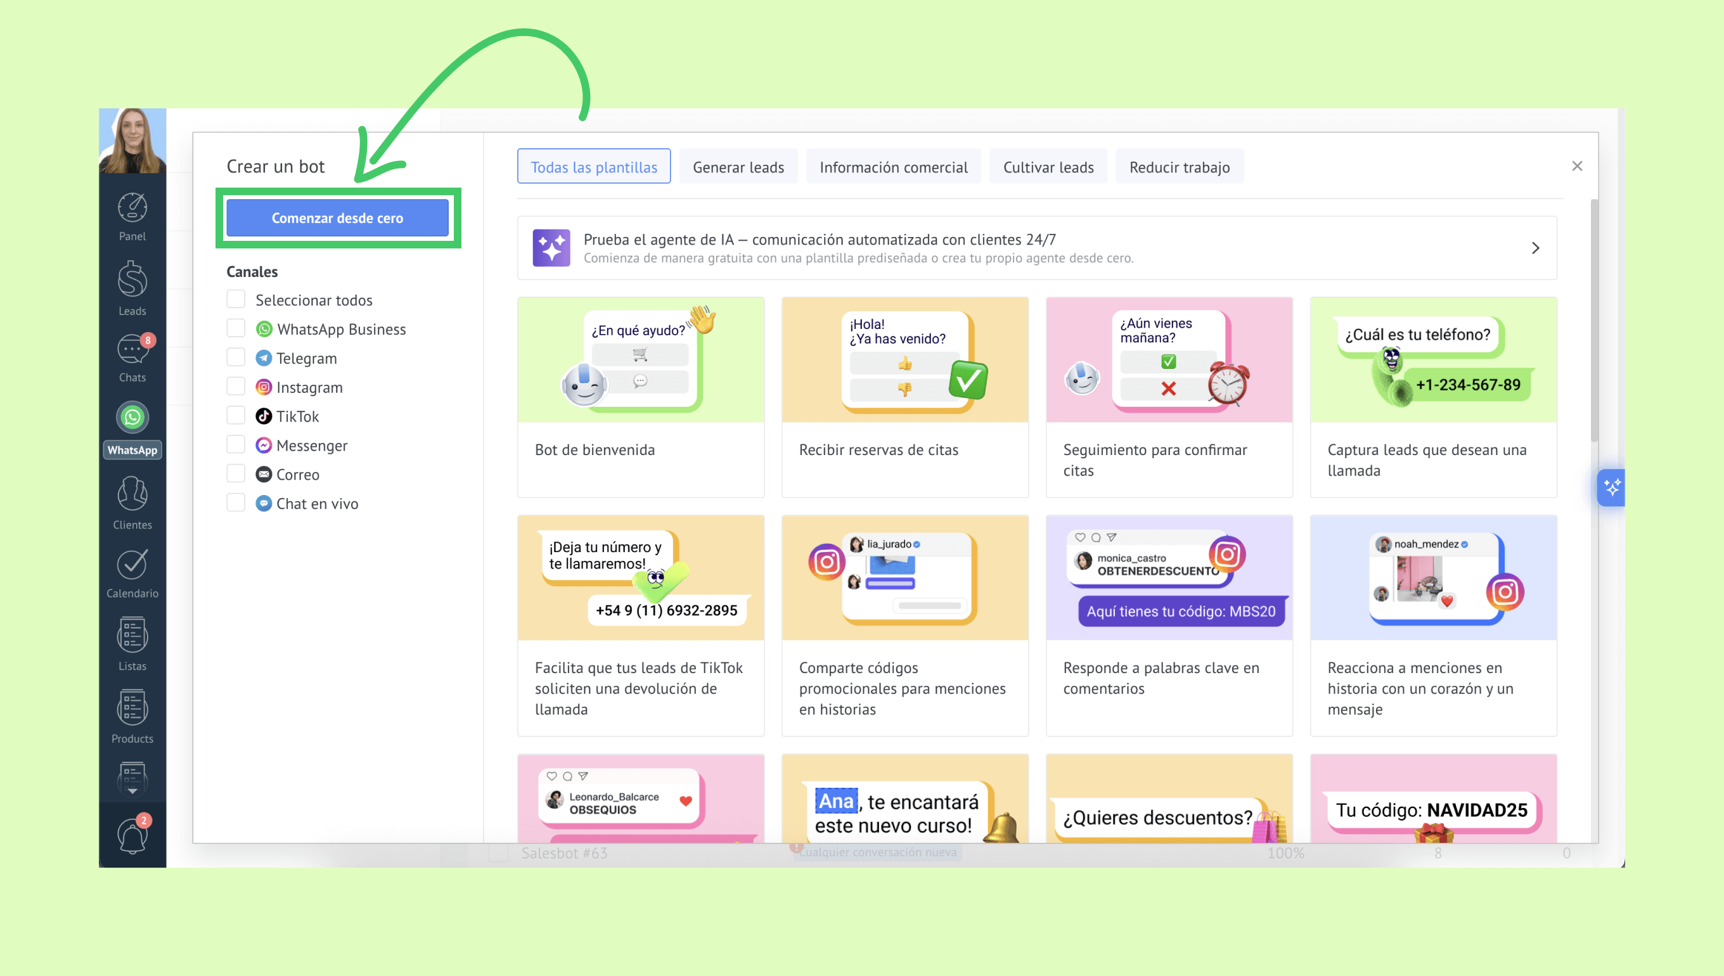Click Comenzar desde cero button
The height and width of the screenshot is (976, 1724).
point(337,218)
